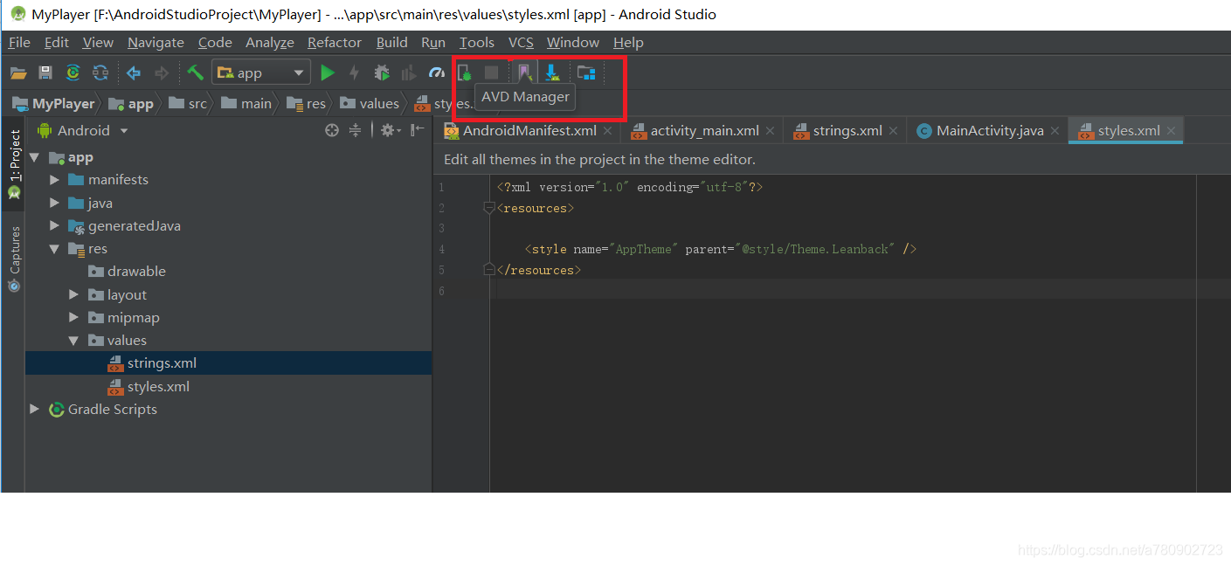
Task: Open the AVD Manager icon
Action: pos(524,72)
